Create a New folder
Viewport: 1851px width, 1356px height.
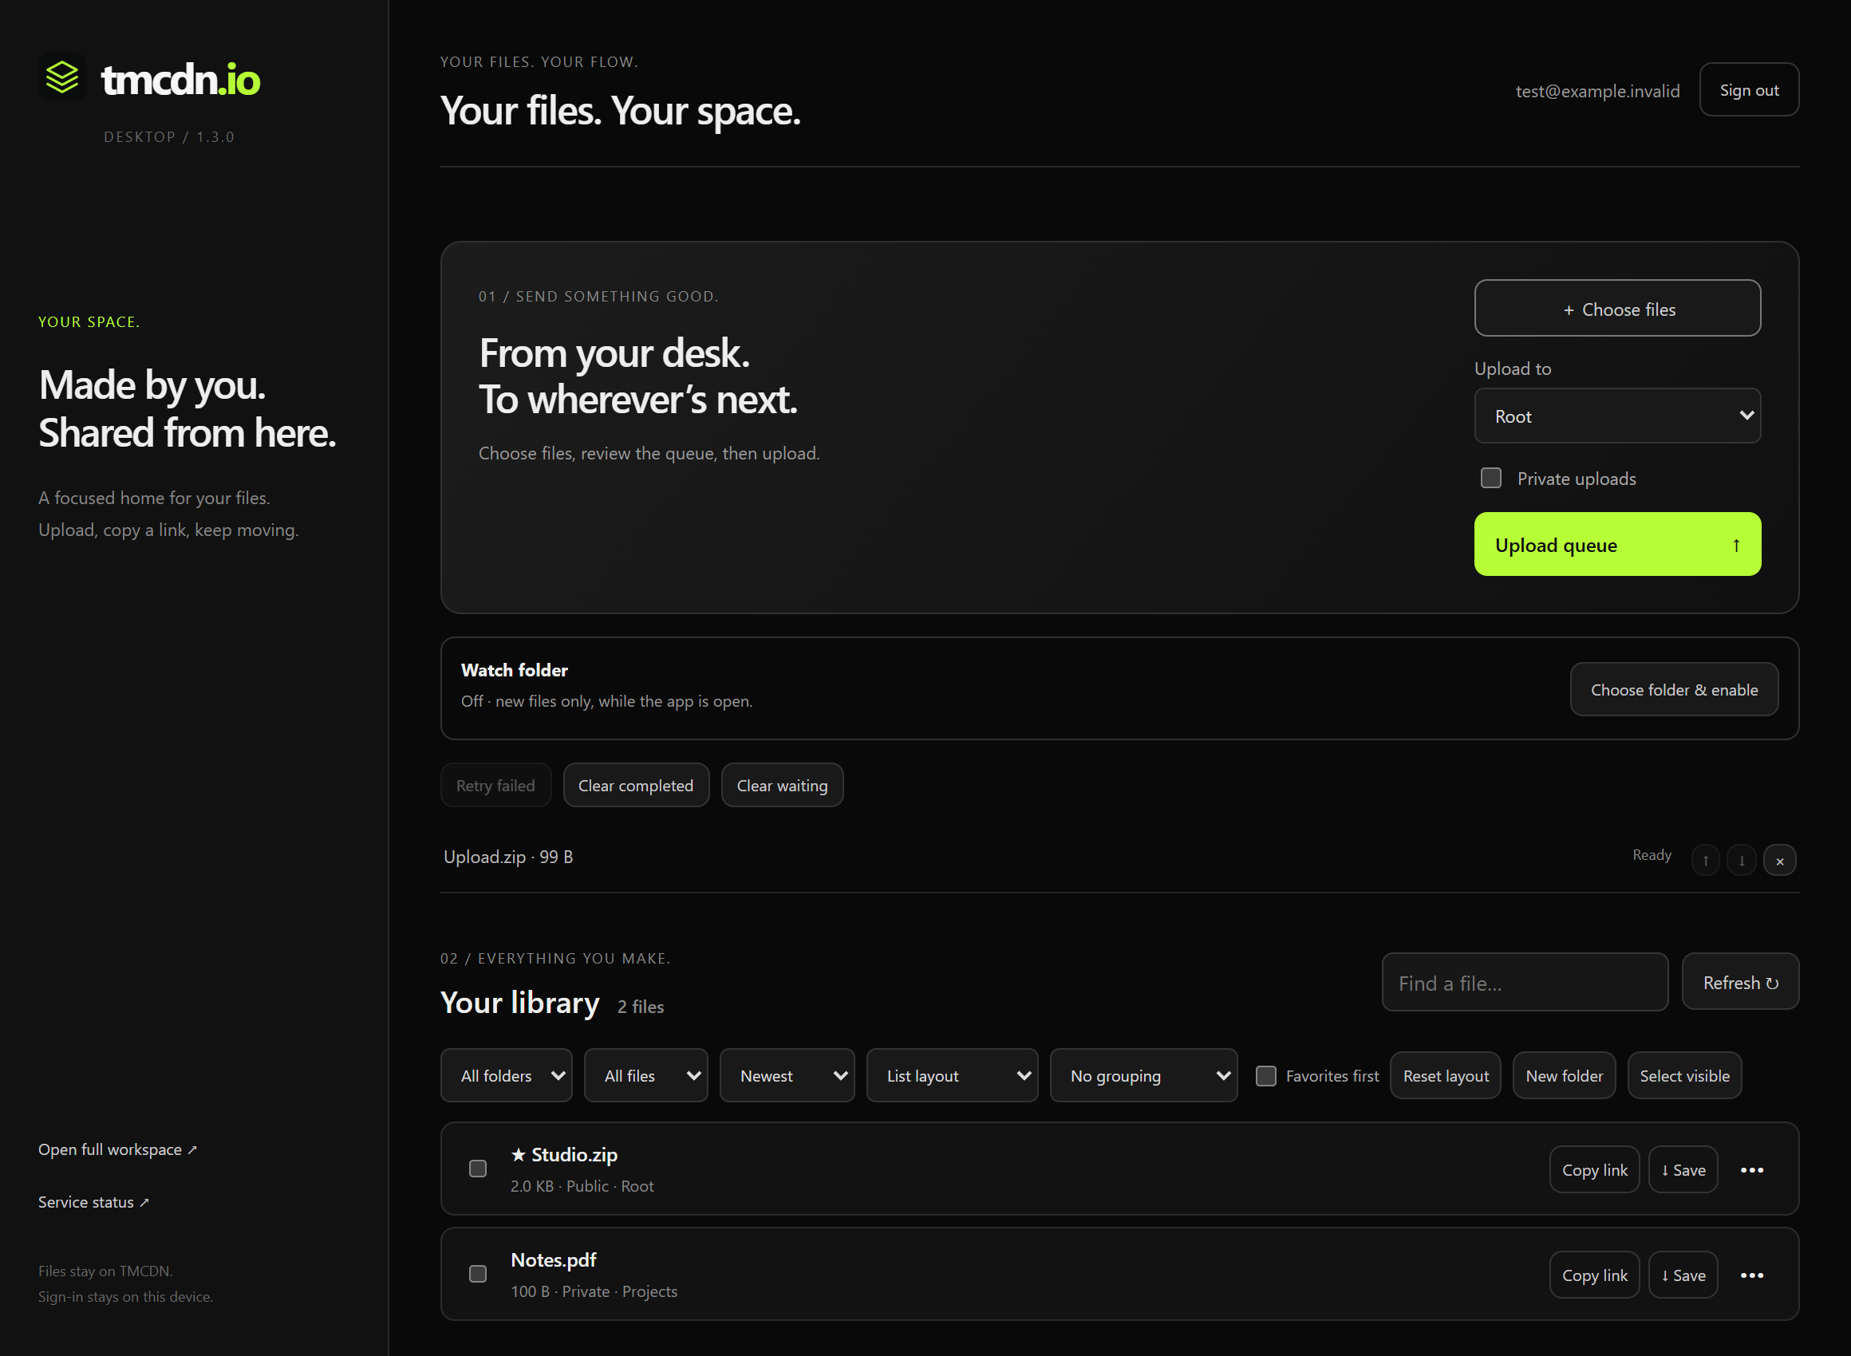(1564, 1075)
